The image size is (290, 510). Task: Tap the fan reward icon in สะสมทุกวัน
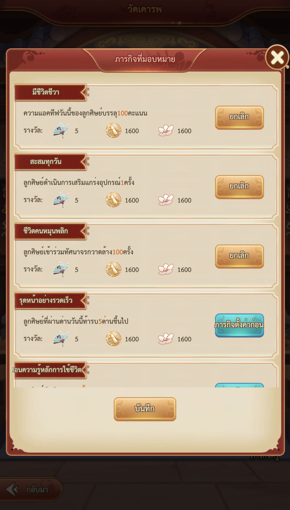tap(61, 200)
